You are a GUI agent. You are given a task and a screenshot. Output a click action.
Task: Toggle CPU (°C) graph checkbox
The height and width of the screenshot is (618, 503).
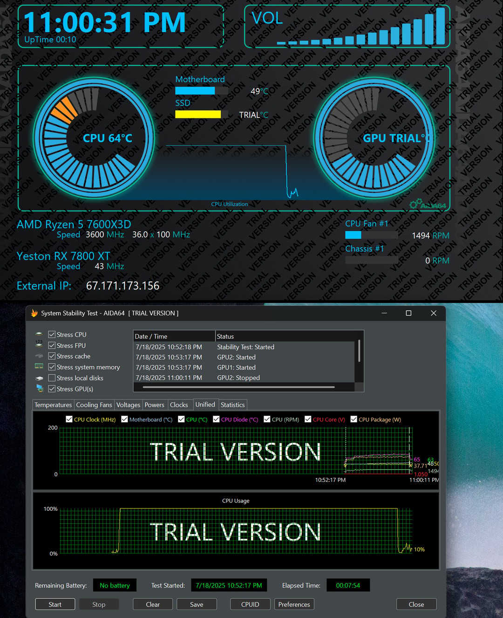pyautogui.click(x=181, y=419)
